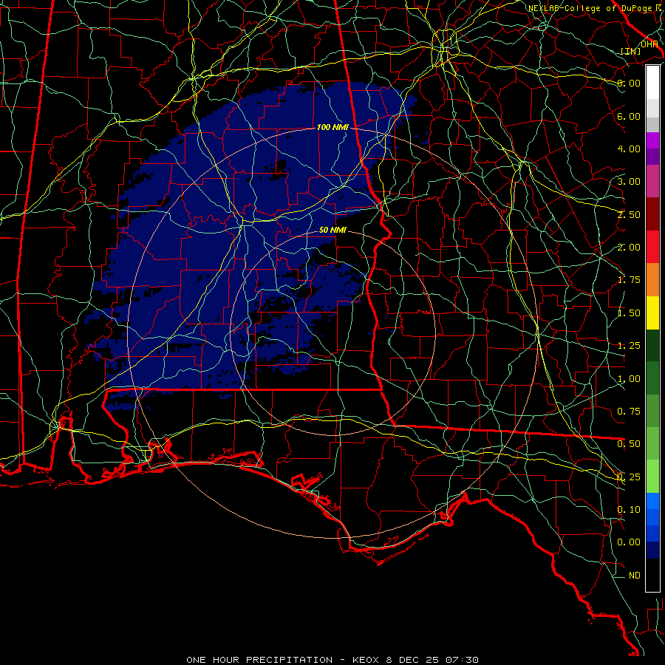Click the 4.00 legend value
Viewport: 665px width, 665px height.
[x=629, y=149]
